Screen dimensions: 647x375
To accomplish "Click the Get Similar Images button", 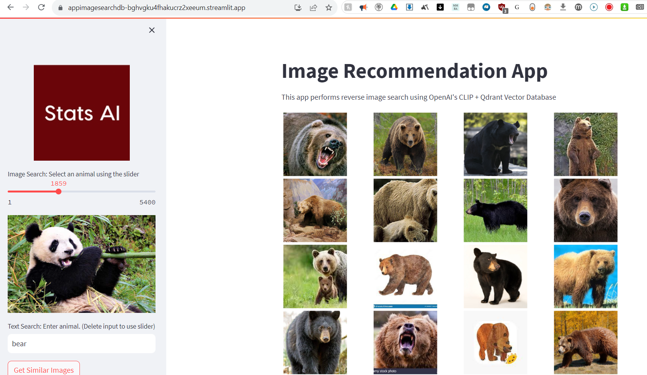I will pyautogui.click(x=43, y=369).
